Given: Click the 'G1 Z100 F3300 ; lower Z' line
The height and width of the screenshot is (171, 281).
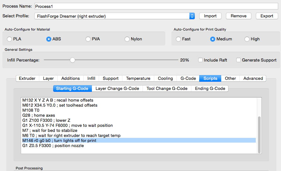Looking at the screenshot, I should (x=46, y=120).
